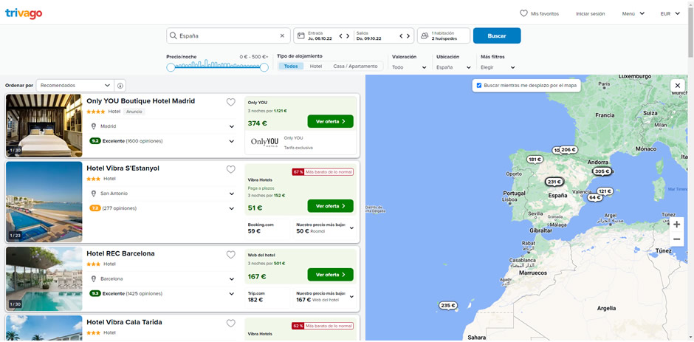Open habitación and huéspedes selector
694x342 pixels.
pyautogui.click(x=444, y=36)
